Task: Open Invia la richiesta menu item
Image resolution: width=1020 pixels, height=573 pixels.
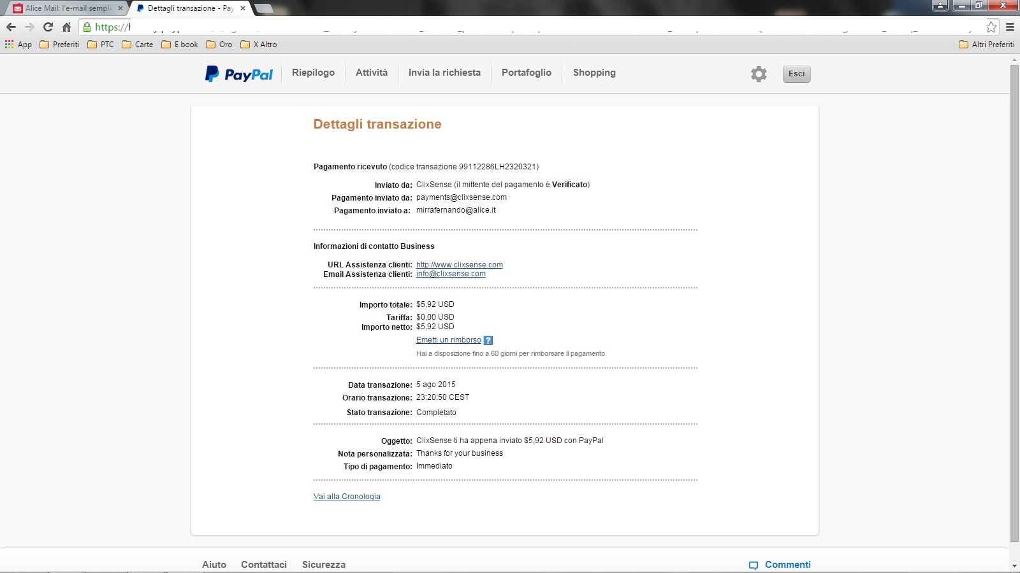Action: pyautogui.click(x=444, y=73)
